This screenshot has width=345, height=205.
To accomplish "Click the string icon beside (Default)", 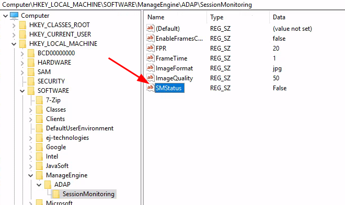I will 151,29.
